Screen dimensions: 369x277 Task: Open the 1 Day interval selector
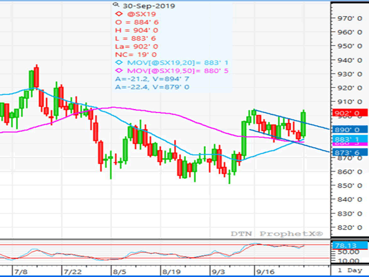(351, 271)
